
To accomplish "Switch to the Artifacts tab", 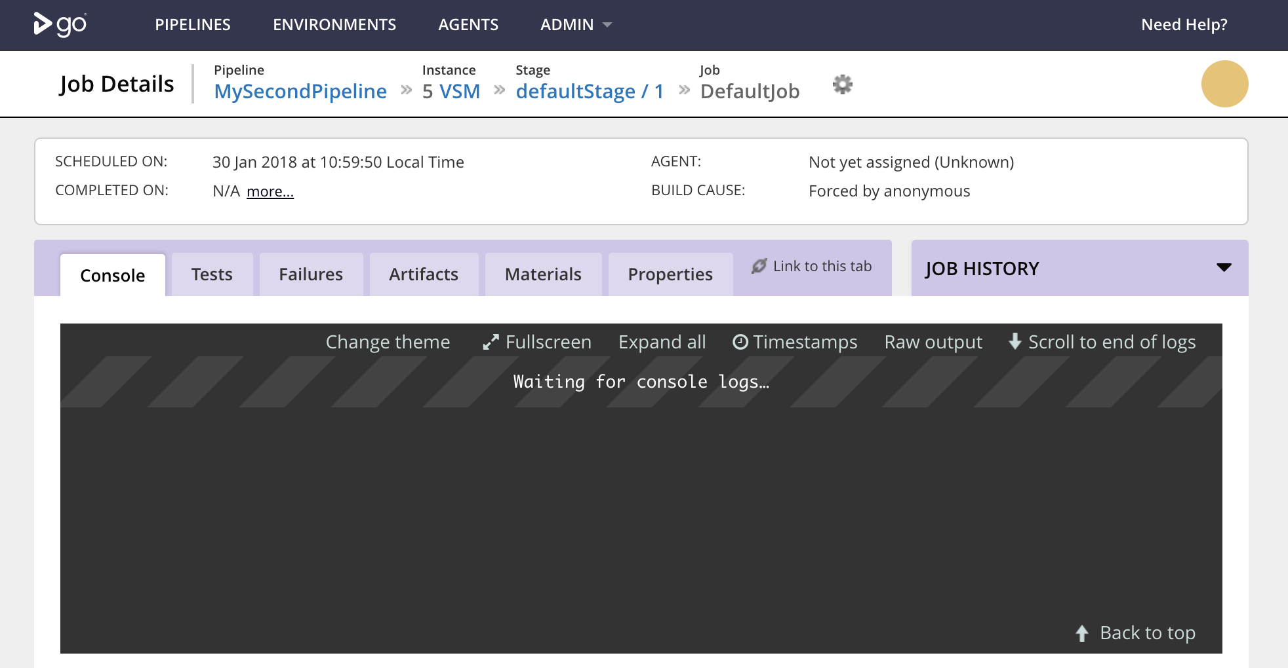I will click(x=424, y=274).
